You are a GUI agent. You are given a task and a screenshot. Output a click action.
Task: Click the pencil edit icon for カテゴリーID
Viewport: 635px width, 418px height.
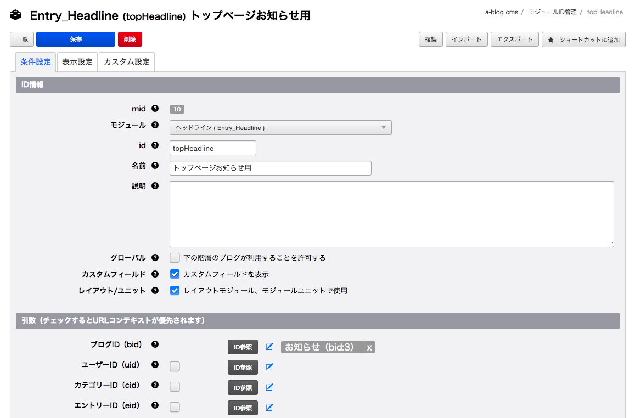269,387
